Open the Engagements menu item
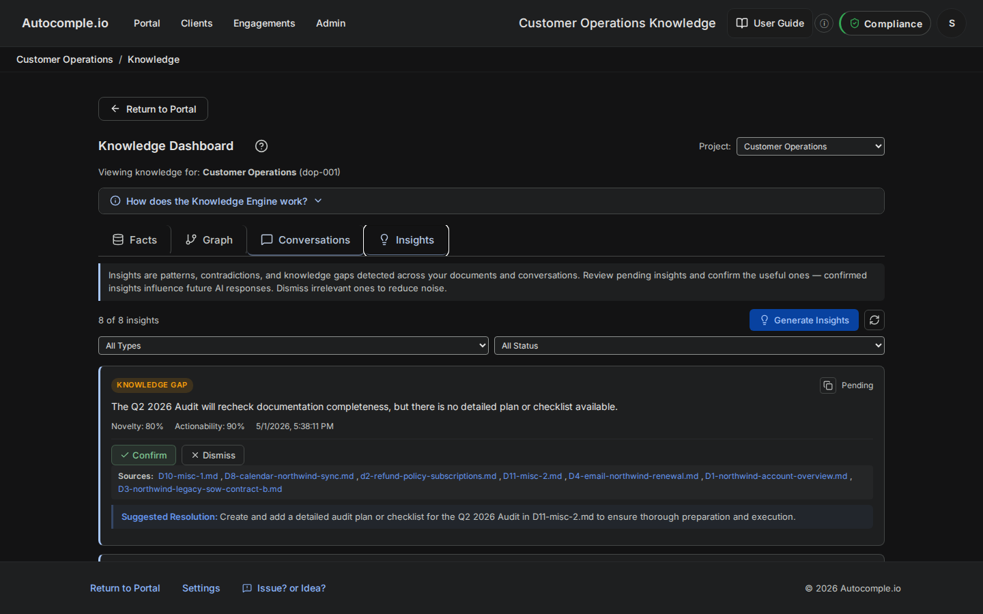The height and width of the screenshot is (614, 983). [264, 23]
